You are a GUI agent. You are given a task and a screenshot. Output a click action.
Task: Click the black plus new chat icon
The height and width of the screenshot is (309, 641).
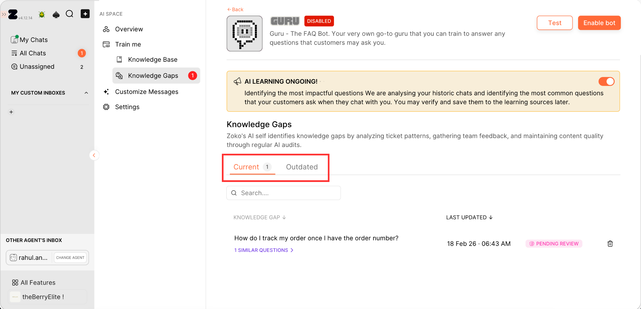pos(85,14)
